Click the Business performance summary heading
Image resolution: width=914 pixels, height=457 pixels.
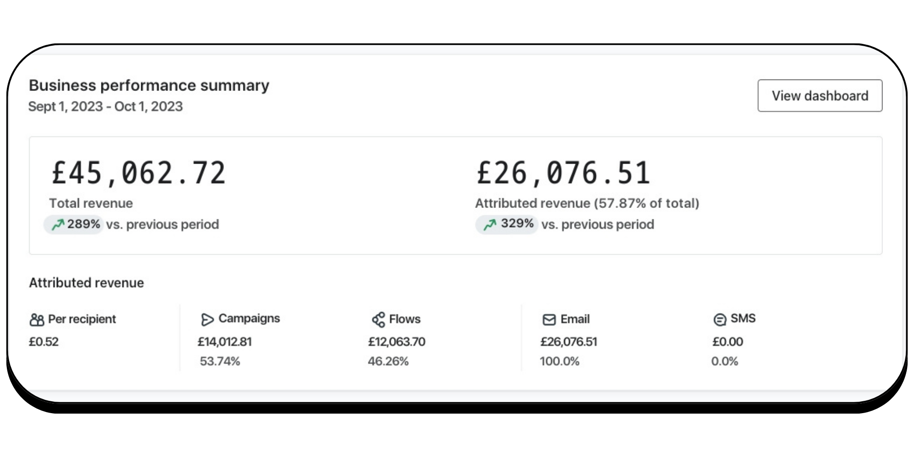click(149, 85)
